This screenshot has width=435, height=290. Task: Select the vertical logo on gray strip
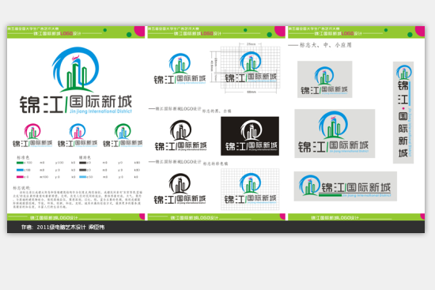click(x=403, y=112)
